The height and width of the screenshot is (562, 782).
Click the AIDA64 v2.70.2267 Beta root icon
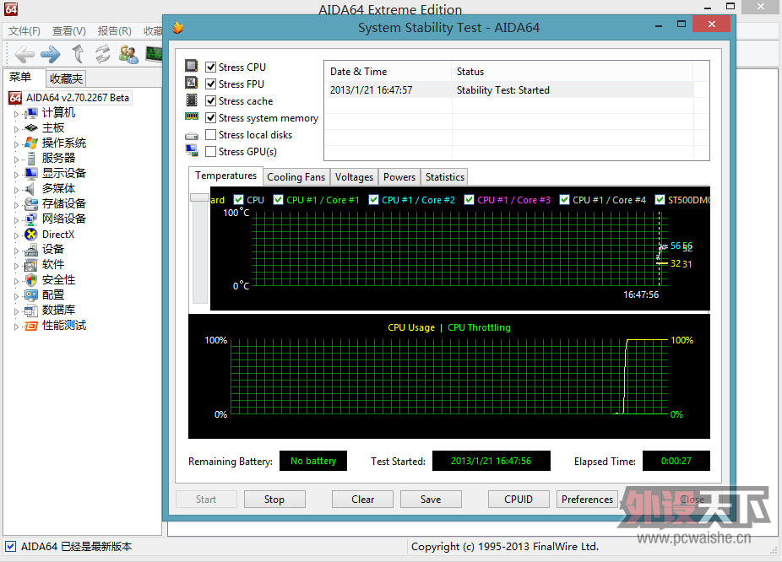15,98
